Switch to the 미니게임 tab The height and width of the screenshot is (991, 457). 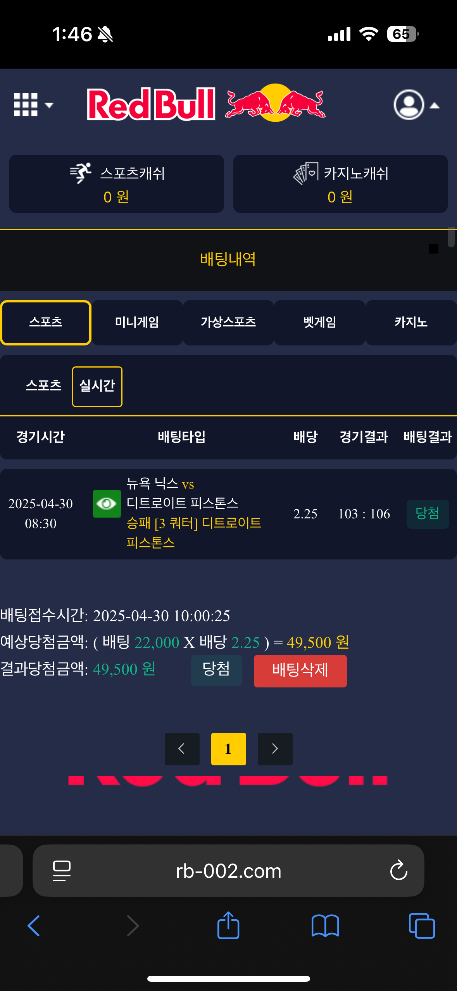click(137, 323)
